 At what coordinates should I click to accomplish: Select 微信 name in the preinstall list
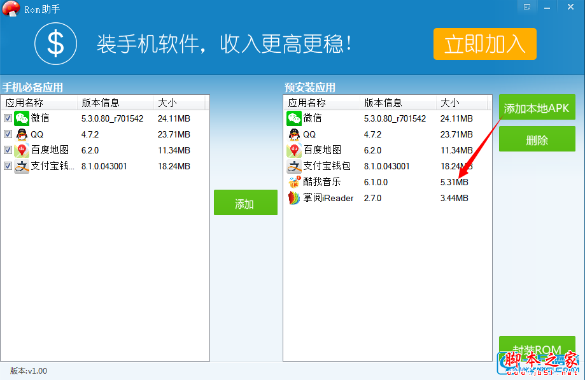point(313,118)
